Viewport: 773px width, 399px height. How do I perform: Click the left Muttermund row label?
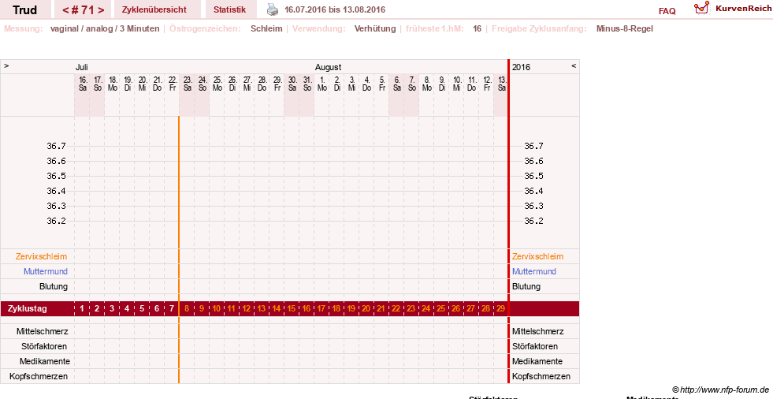[x=46, y=271]
